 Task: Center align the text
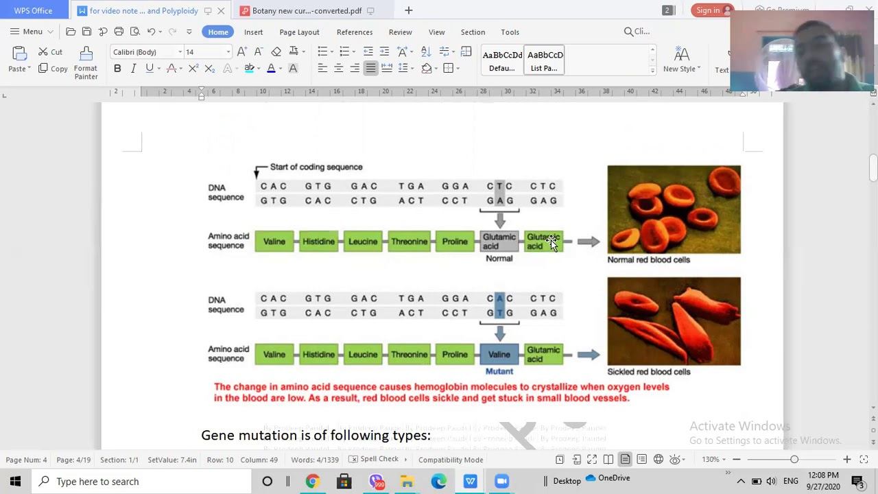(x=338, y=68)
